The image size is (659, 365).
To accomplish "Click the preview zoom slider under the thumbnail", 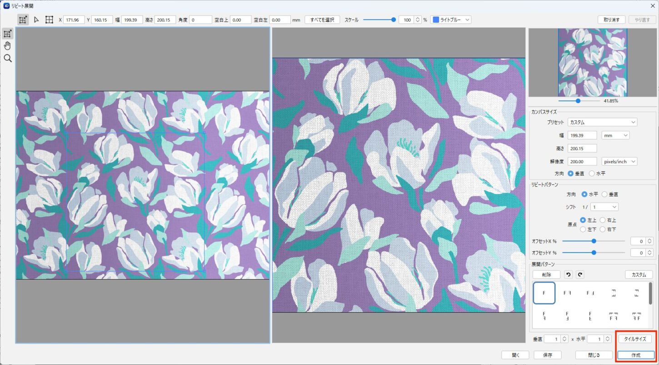I will pyautogui.click(x=578, y=101).
